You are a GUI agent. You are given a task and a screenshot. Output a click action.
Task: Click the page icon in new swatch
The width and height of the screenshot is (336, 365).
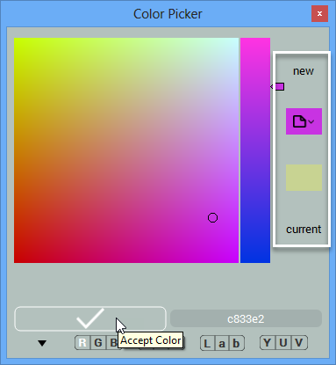(299, 121)
